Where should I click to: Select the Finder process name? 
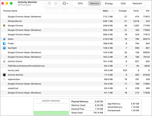[x=11, y=44]
